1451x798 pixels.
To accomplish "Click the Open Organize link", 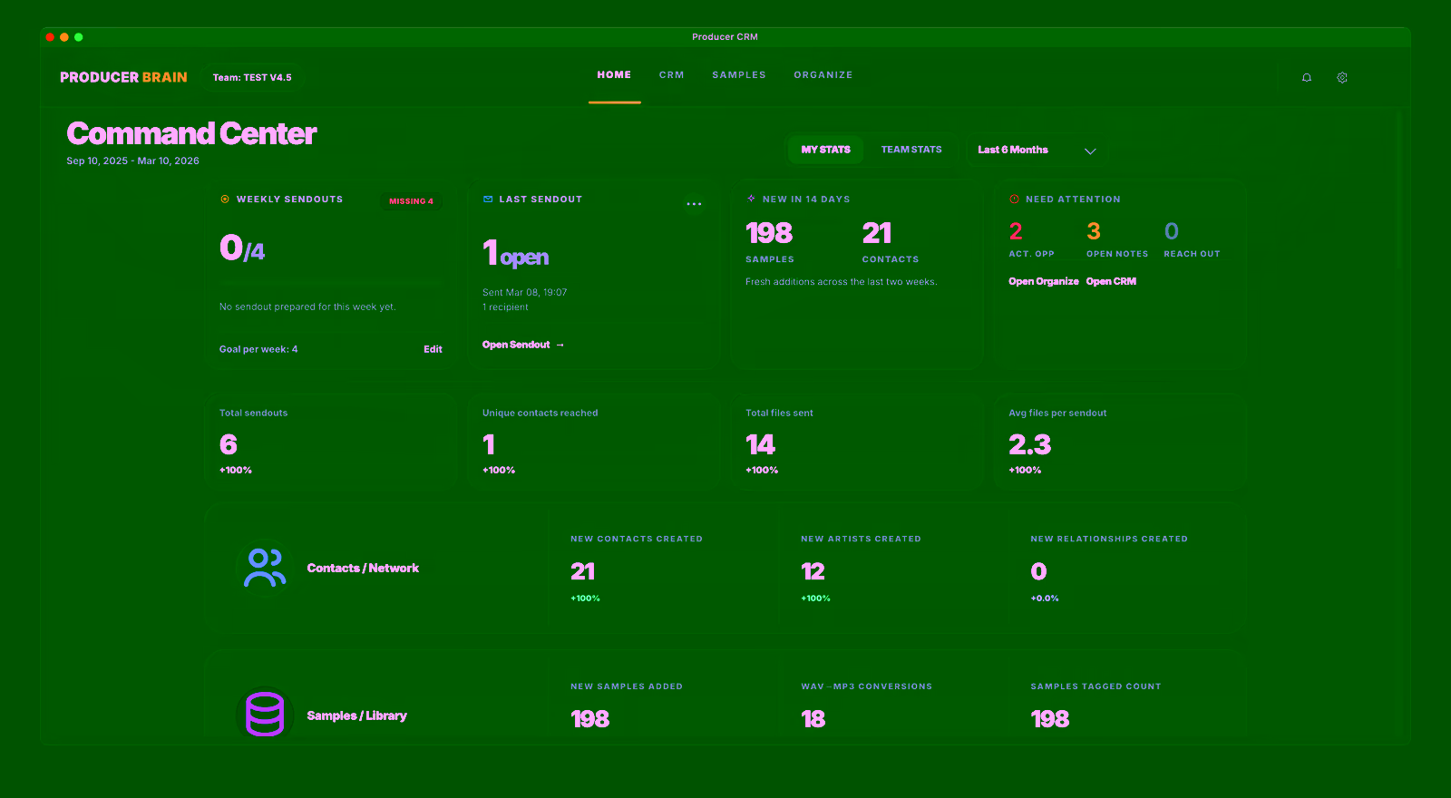I will pos(1043,282).
